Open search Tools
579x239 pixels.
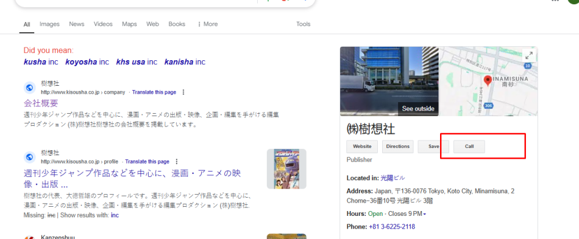(x=303, y=24)
